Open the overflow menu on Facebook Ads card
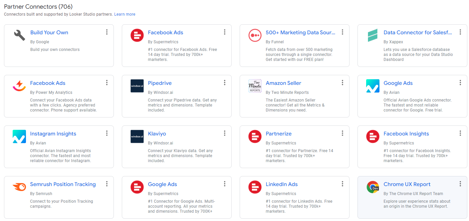This screenshot has height=221, width=469. pyautogui.click(x=225, y=32)
